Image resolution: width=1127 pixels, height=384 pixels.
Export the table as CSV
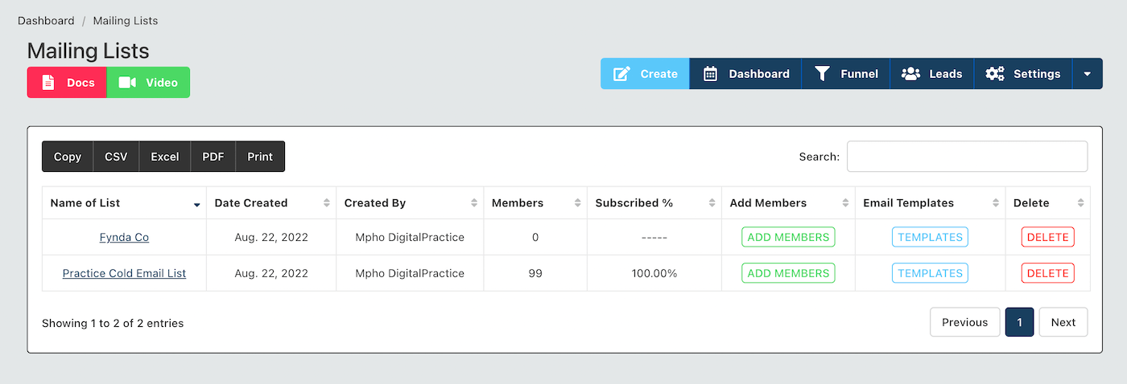tap(116, 157)
